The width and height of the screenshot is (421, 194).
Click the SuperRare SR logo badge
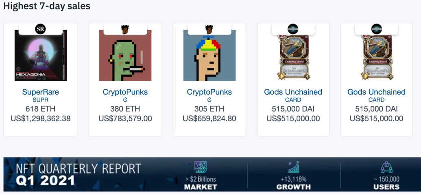pyautogui.click(x=40, y=29)
